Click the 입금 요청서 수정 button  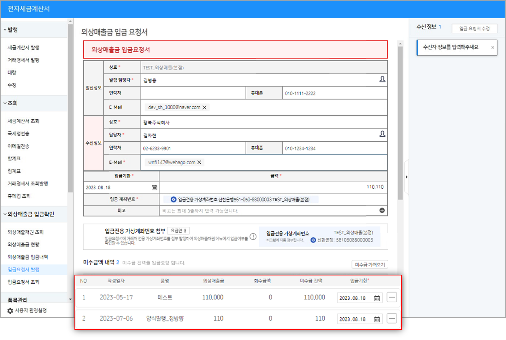tap(474, 28)
